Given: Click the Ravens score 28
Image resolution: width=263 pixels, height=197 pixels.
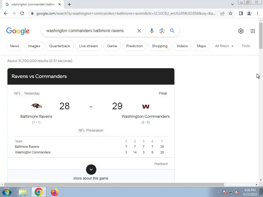Looking at the screenshot, I should [x=64, y=106].
